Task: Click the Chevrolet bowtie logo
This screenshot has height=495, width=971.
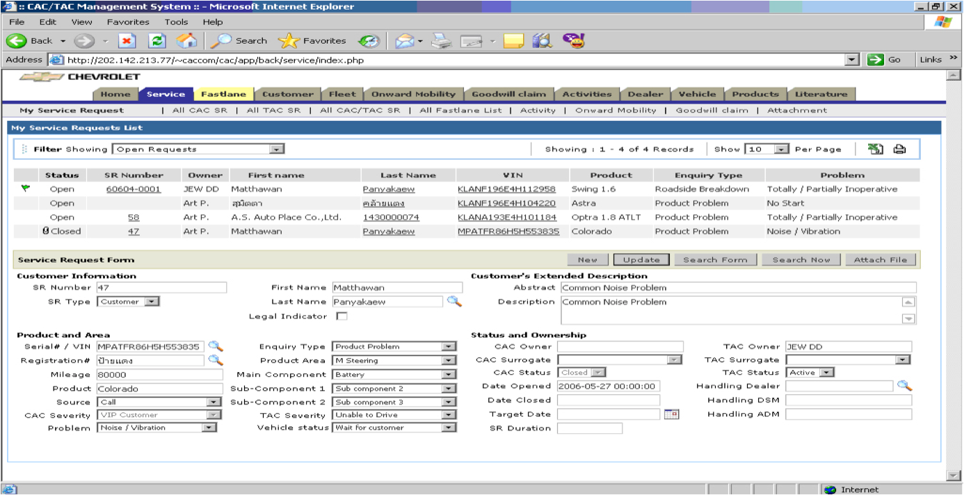Action: tap(42, 77)
